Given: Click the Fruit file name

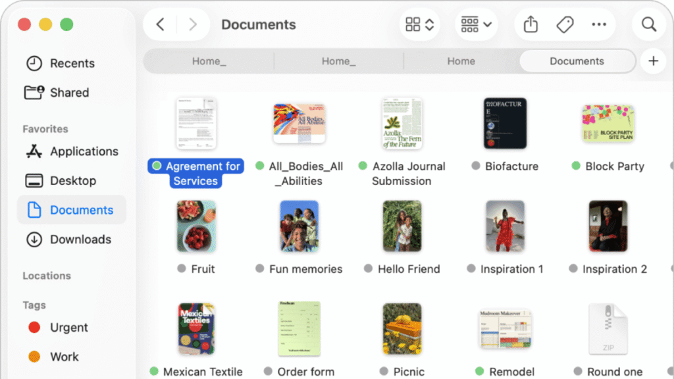Looking at the screenshot, I should 203,269.
